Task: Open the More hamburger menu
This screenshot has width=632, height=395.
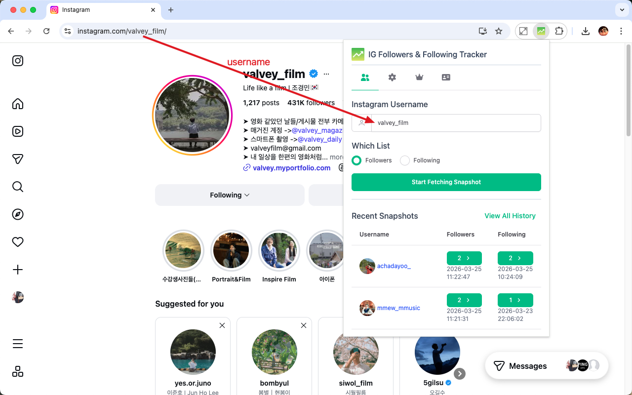Action: coord(18,344)
